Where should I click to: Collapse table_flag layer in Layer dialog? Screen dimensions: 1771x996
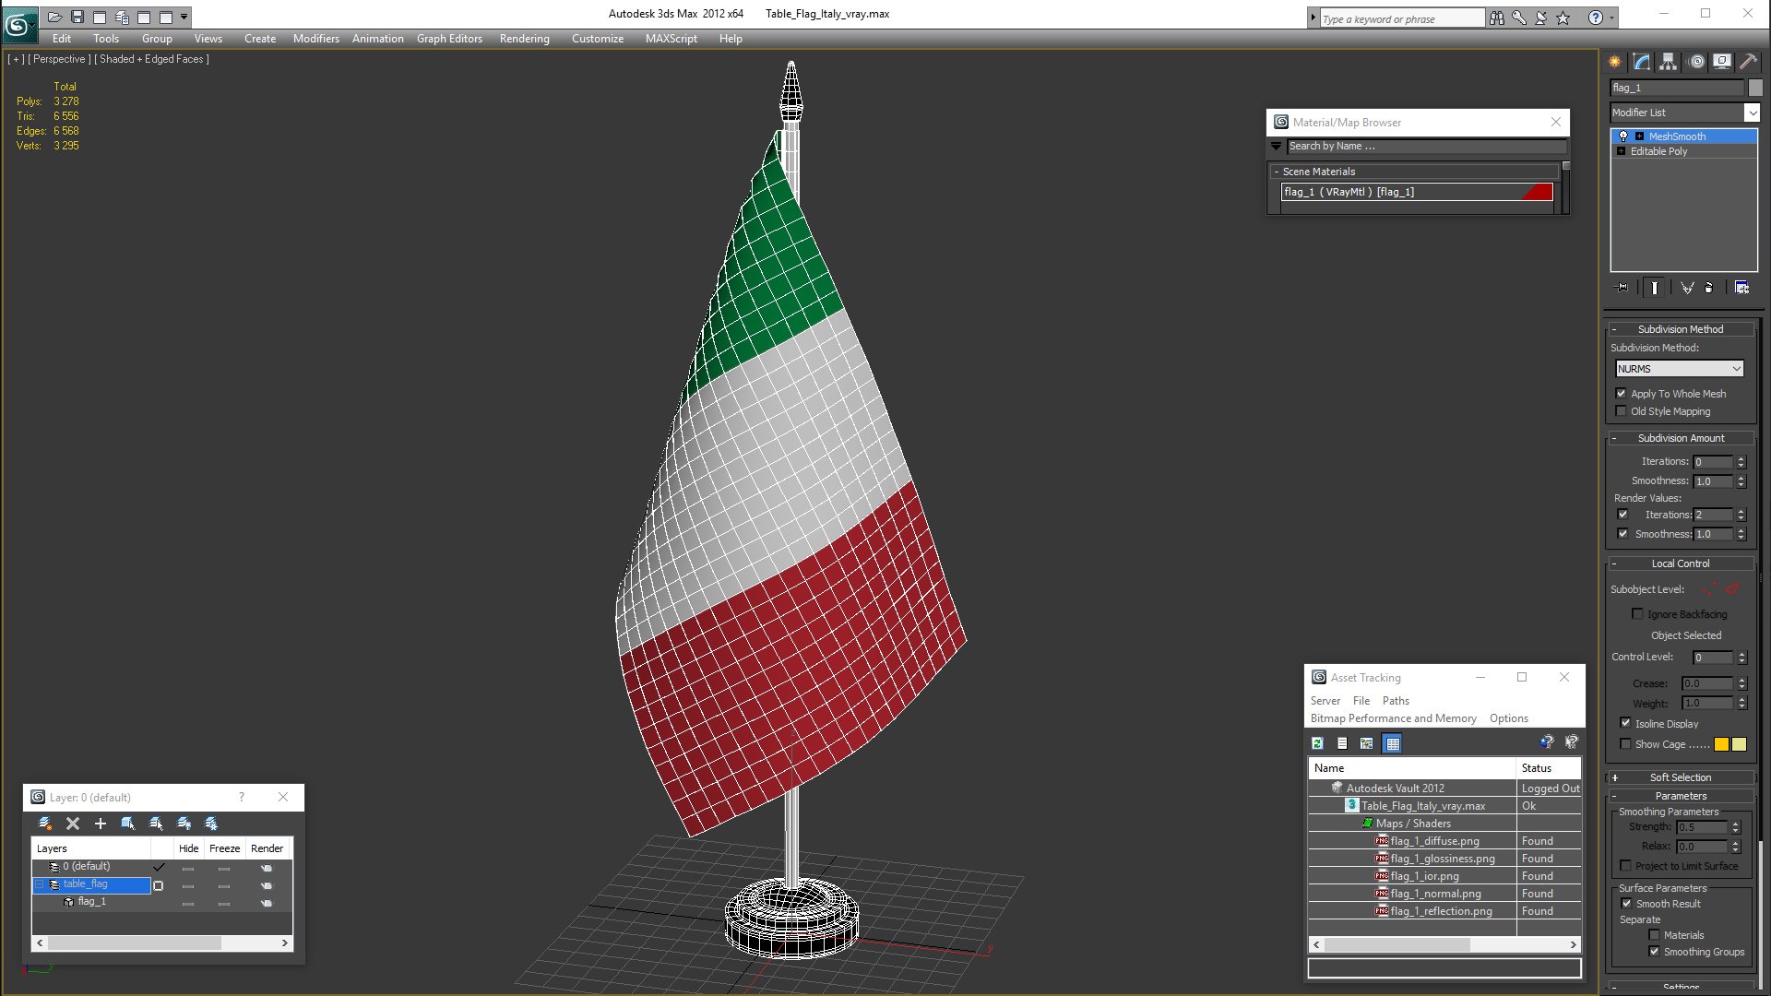click(40, 884)
